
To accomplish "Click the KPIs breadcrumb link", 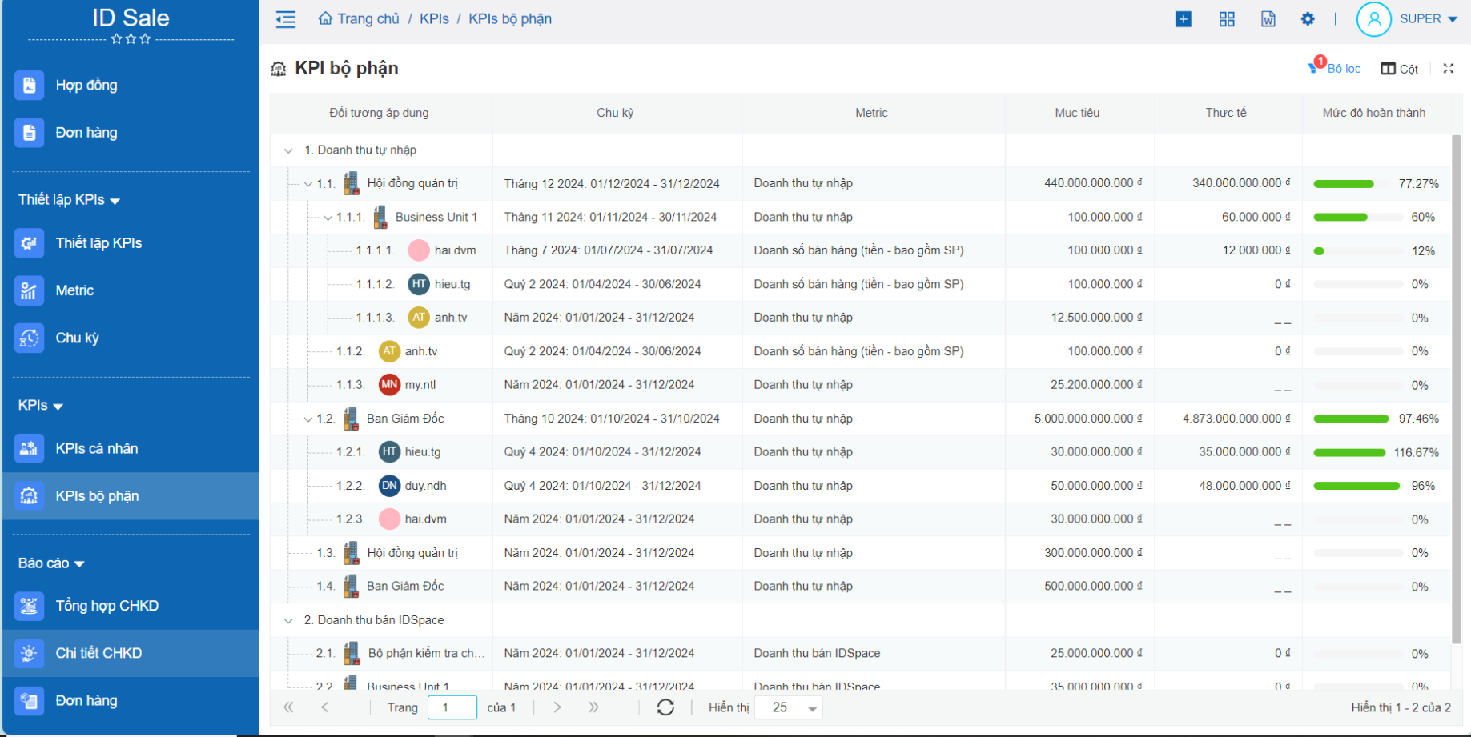I will click(434, 18).
